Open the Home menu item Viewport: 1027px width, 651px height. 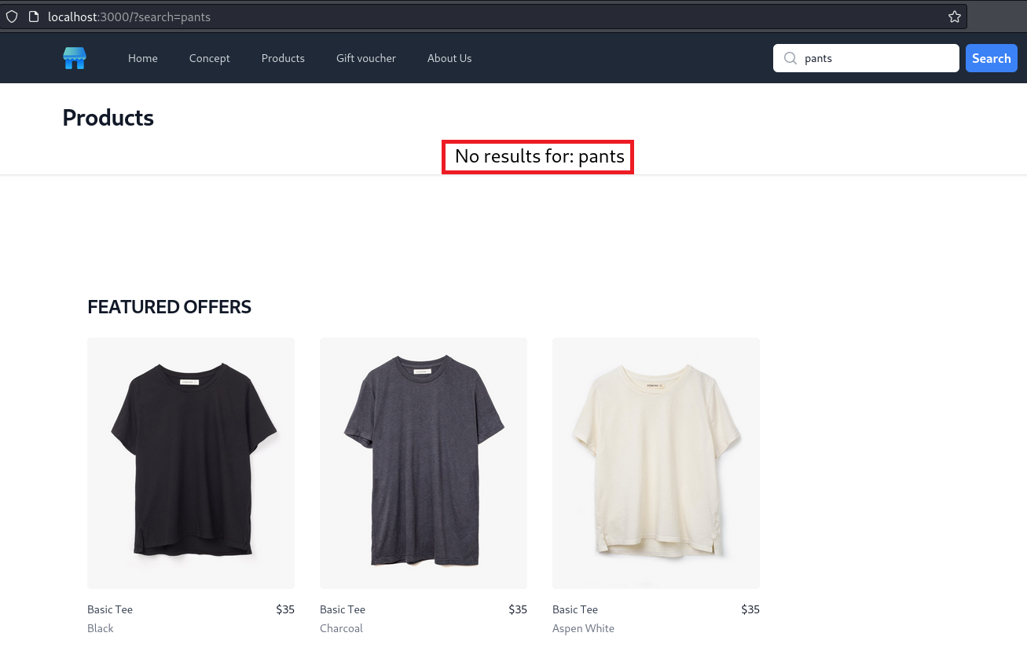143,58
